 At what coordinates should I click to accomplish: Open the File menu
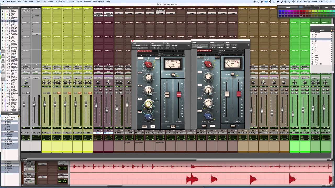click(20, 2)
